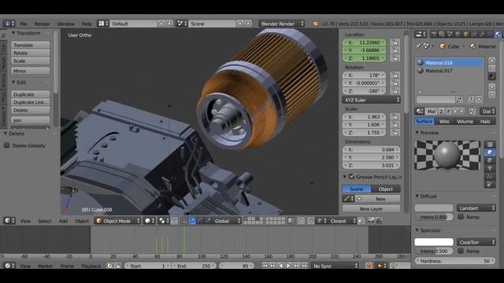The height and width of the screenshot is (283, 504).
Task: Switch to the Halo material type tab
Action: point(485,121)
